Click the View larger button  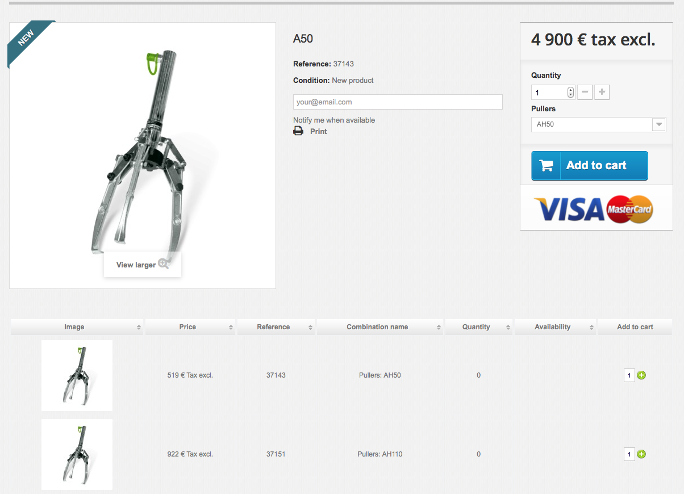143,265
